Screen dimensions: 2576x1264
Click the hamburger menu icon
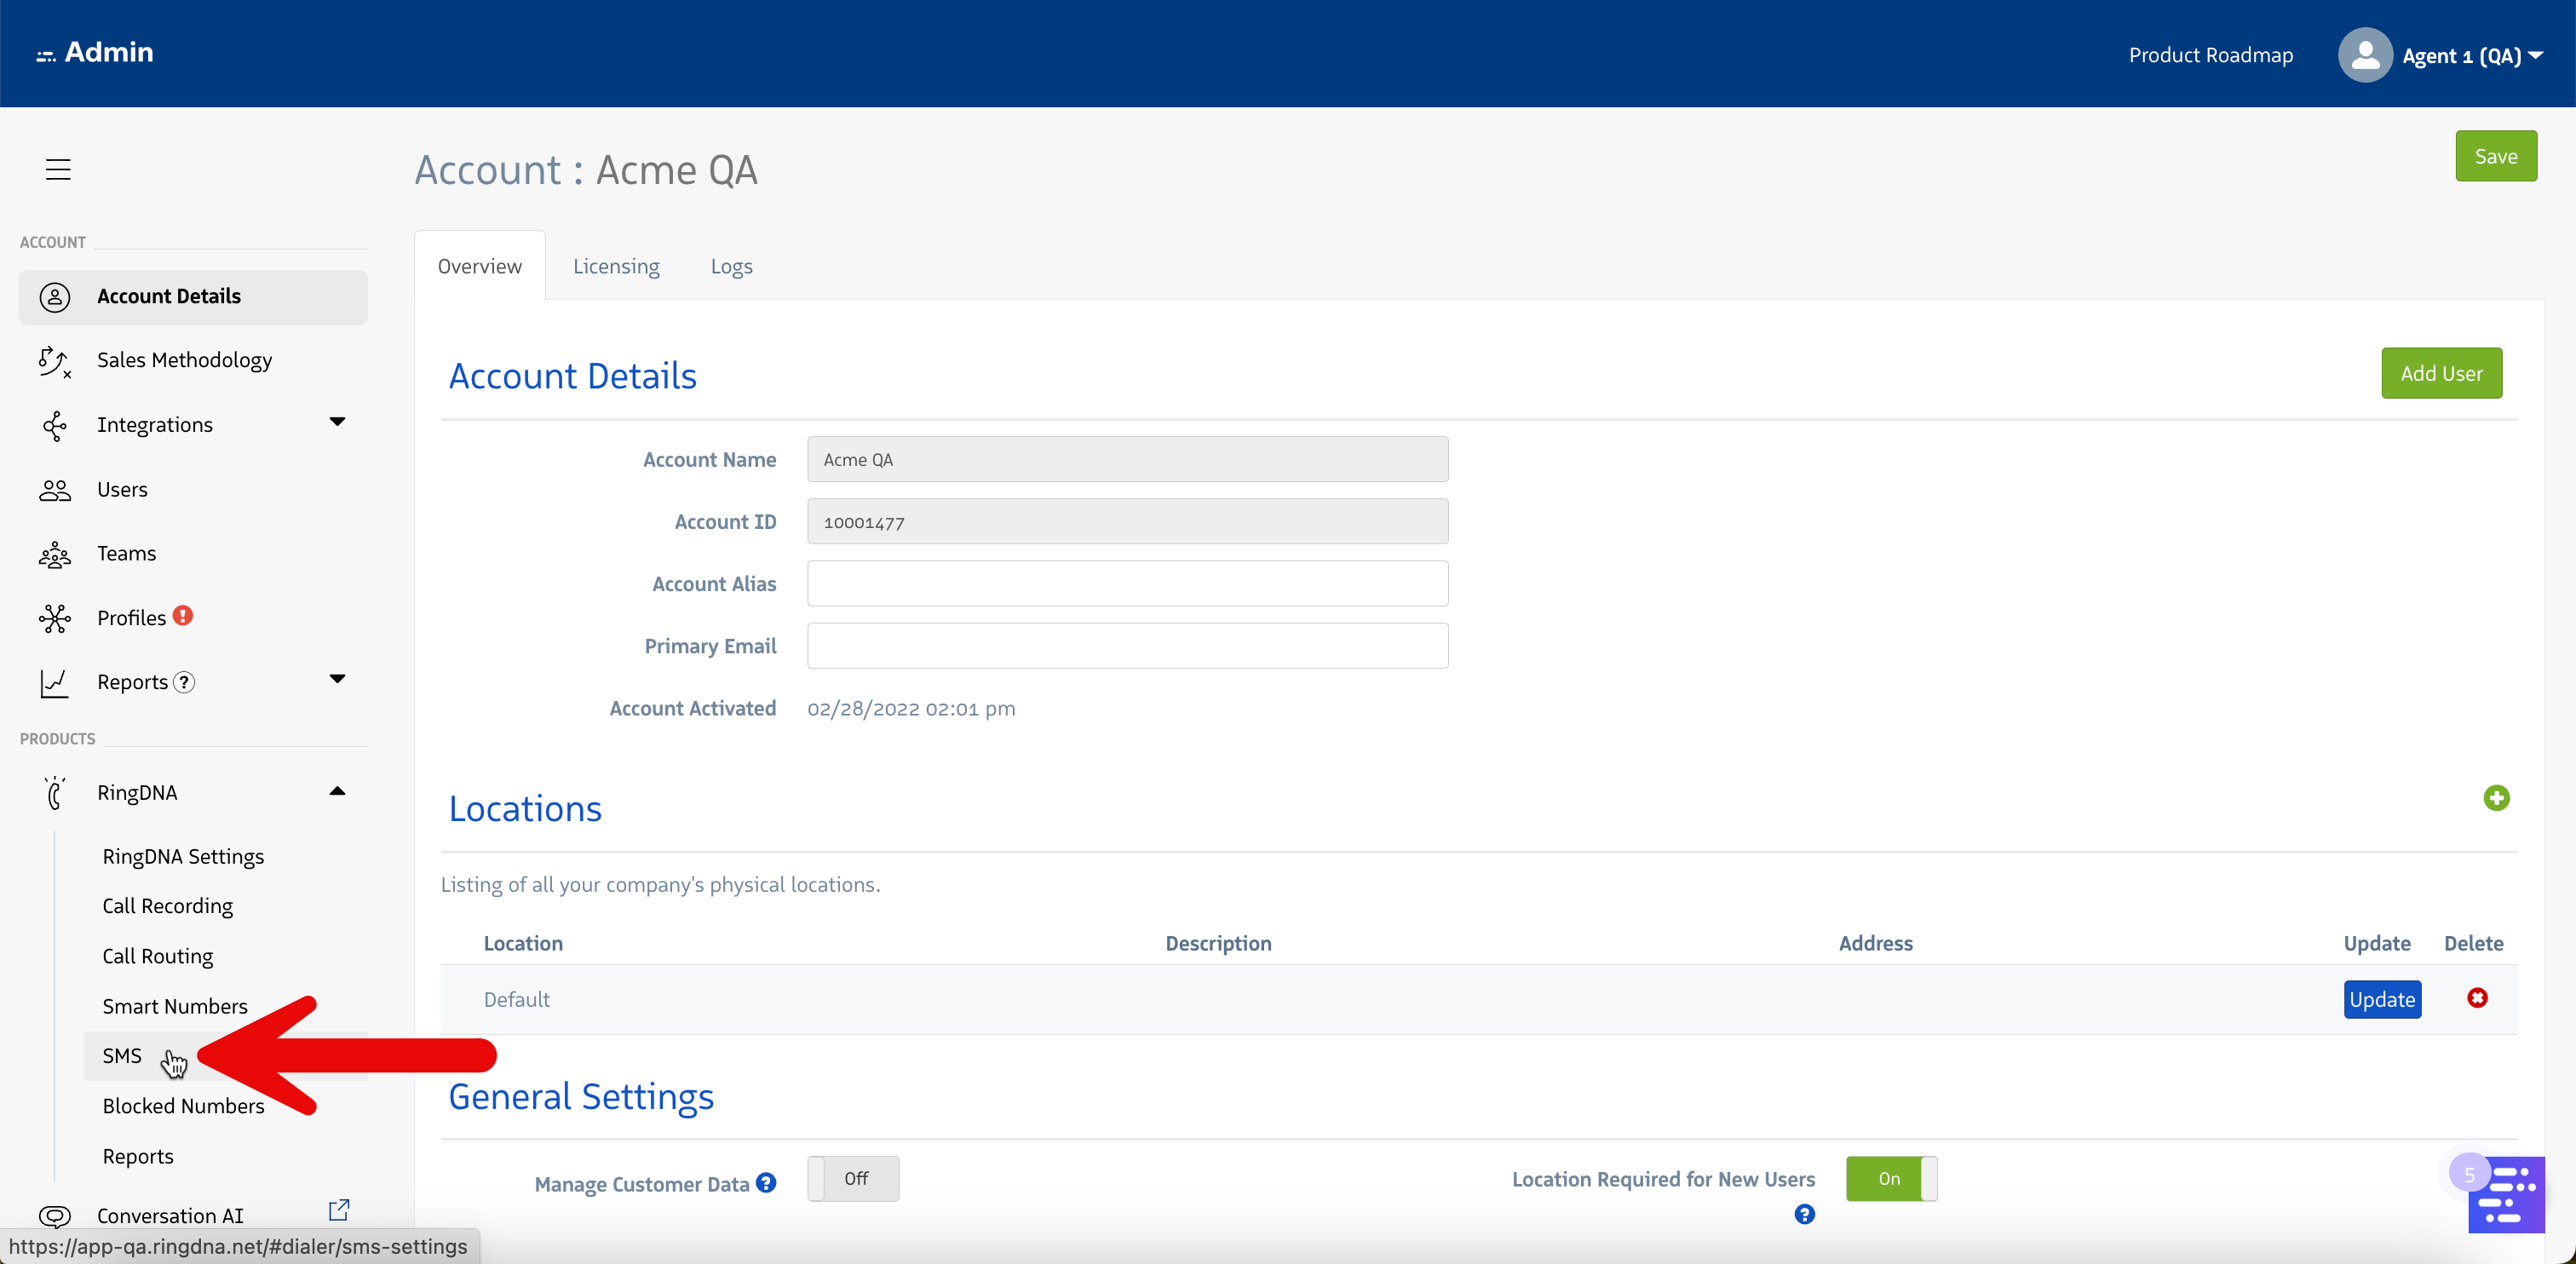[x=58, y=169]
